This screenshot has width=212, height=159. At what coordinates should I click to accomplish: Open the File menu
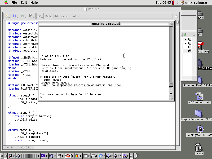(x=14, y=3)
